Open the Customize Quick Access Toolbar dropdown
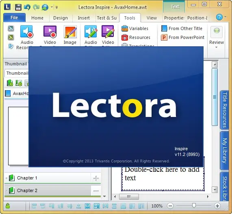 click(x=56, y=7)
